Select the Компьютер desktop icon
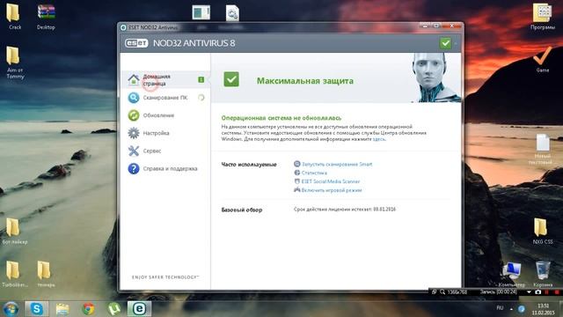Image resolution: width=563 pixels, height=317 pixels. coord(512,274)
